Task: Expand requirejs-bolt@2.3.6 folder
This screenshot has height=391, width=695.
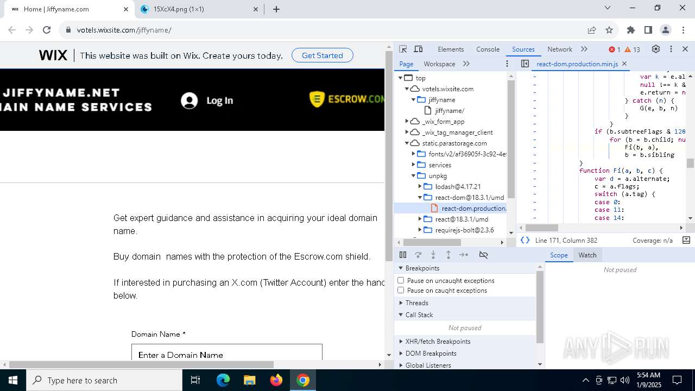Action: click(420, 230)
